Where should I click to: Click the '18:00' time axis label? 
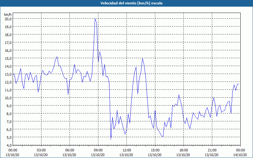183,150
